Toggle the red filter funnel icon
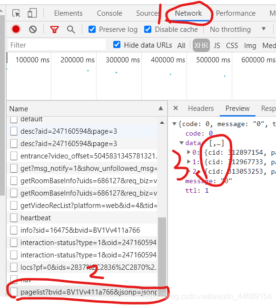The height and width of the screenshot is (305, 276). coord(54,30)
